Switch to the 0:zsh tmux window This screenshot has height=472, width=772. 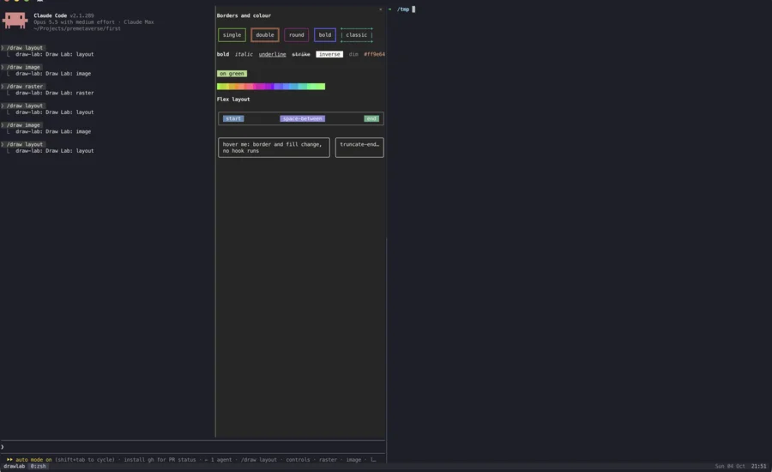[x=38, y=466]
